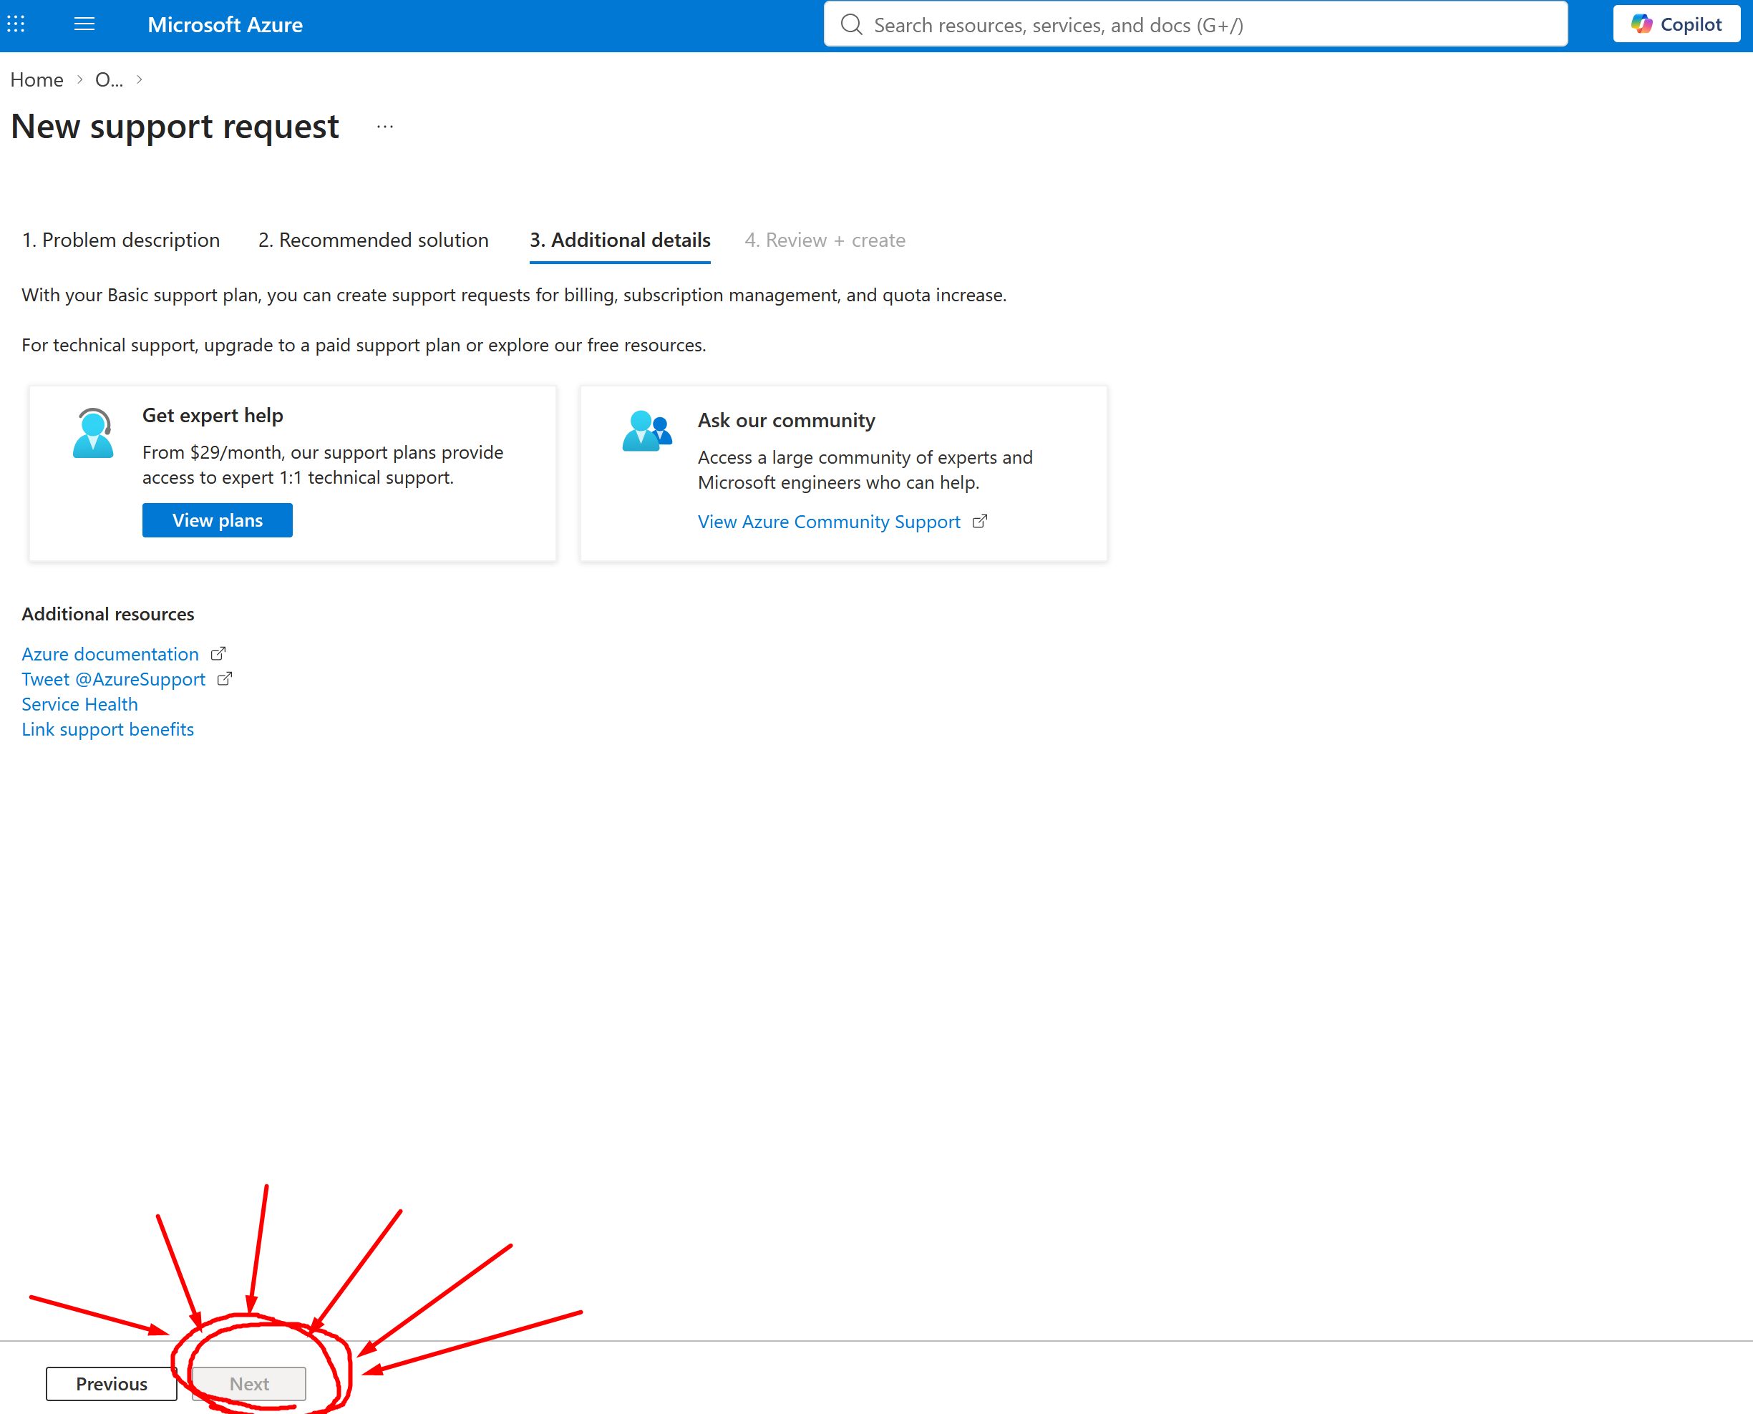The image size is (1753, 1414).
Task: Open View Azure Community Support link
Action: tap(829, 522)
